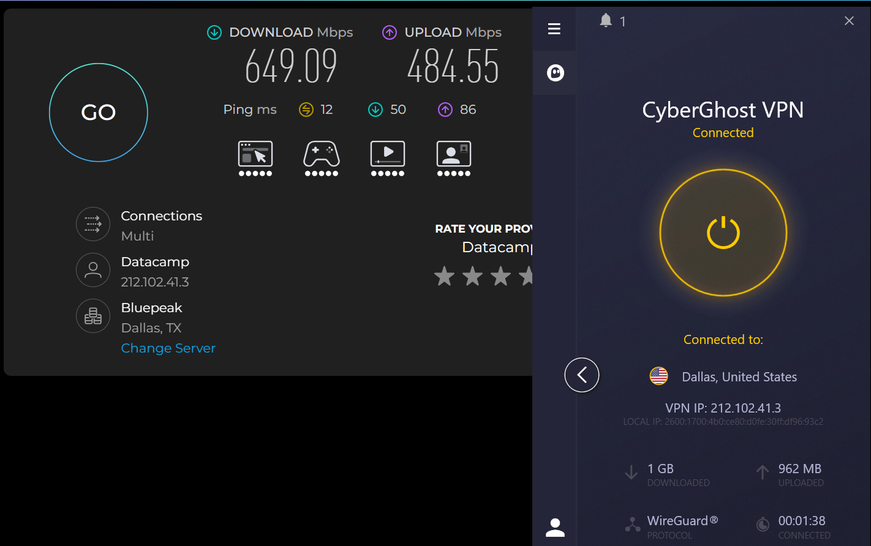
Task: Click the VPN IP: 212.102.41.3 text
Action: click(x=723, y=408)
